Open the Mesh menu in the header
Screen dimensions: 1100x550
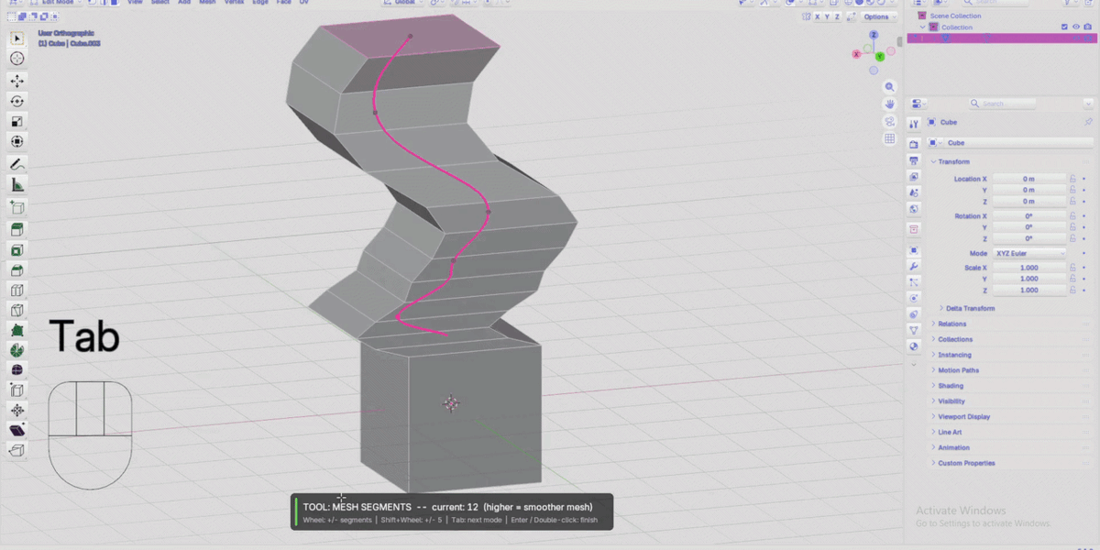(208, 3)
